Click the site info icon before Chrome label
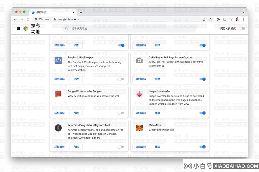The height and width of the screenshot is (172, 259). click(x=36, y=19)
